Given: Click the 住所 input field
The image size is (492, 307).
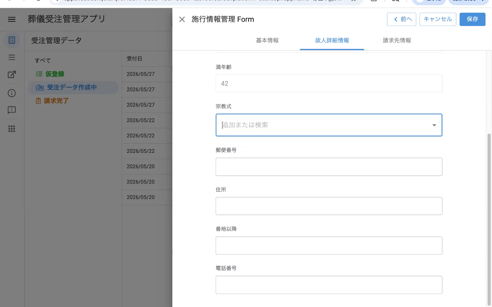Looking at the screenshot, I should click(329, 206).
